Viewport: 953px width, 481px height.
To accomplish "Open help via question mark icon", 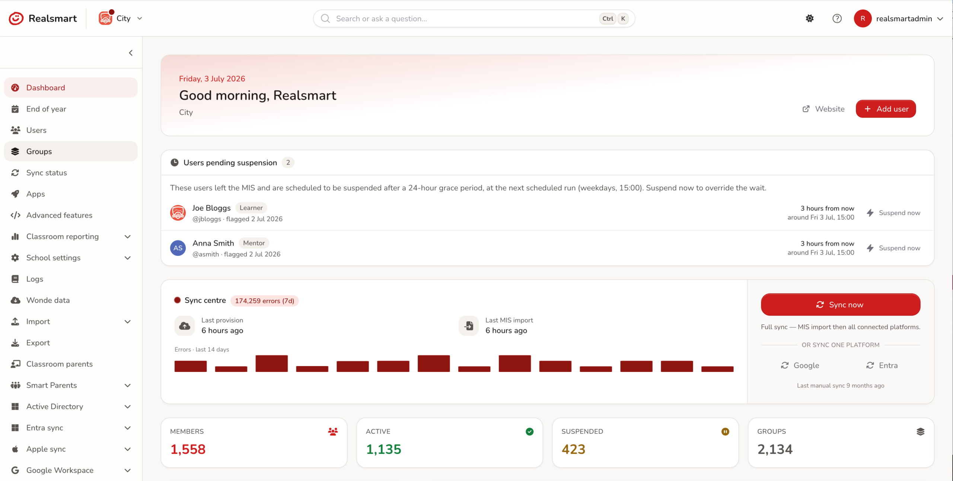I will point(837,18).
